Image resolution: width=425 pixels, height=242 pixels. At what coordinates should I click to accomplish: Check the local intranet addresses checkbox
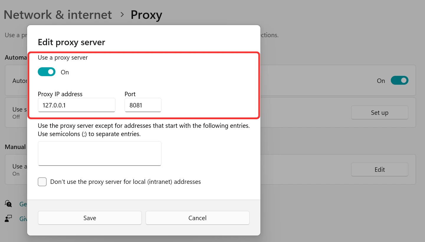42,182
